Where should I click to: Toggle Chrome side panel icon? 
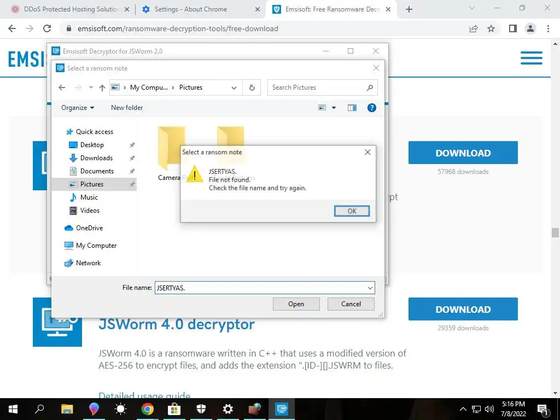pyautogui.click(x=513, y=28)
